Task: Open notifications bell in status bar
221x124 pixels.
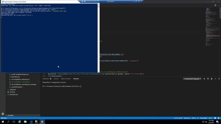Action: [219, 118]
